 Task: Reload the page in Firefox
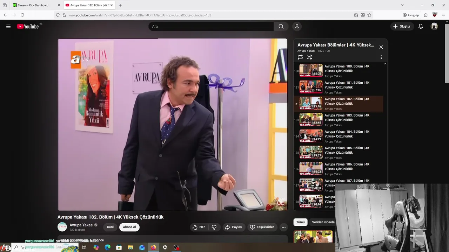[x=22, y=15]
